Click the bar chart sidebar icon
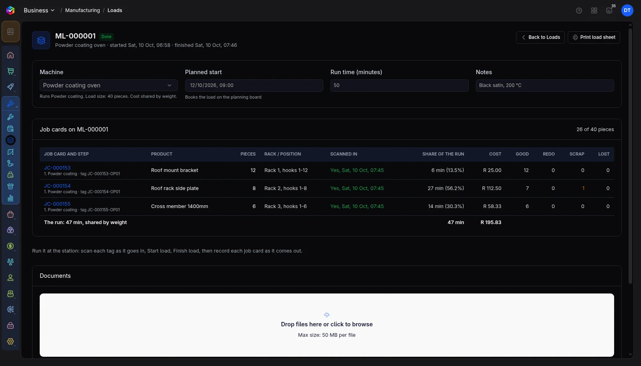The width and height of the screenshot is (641, 366). (x=10, y=198)
